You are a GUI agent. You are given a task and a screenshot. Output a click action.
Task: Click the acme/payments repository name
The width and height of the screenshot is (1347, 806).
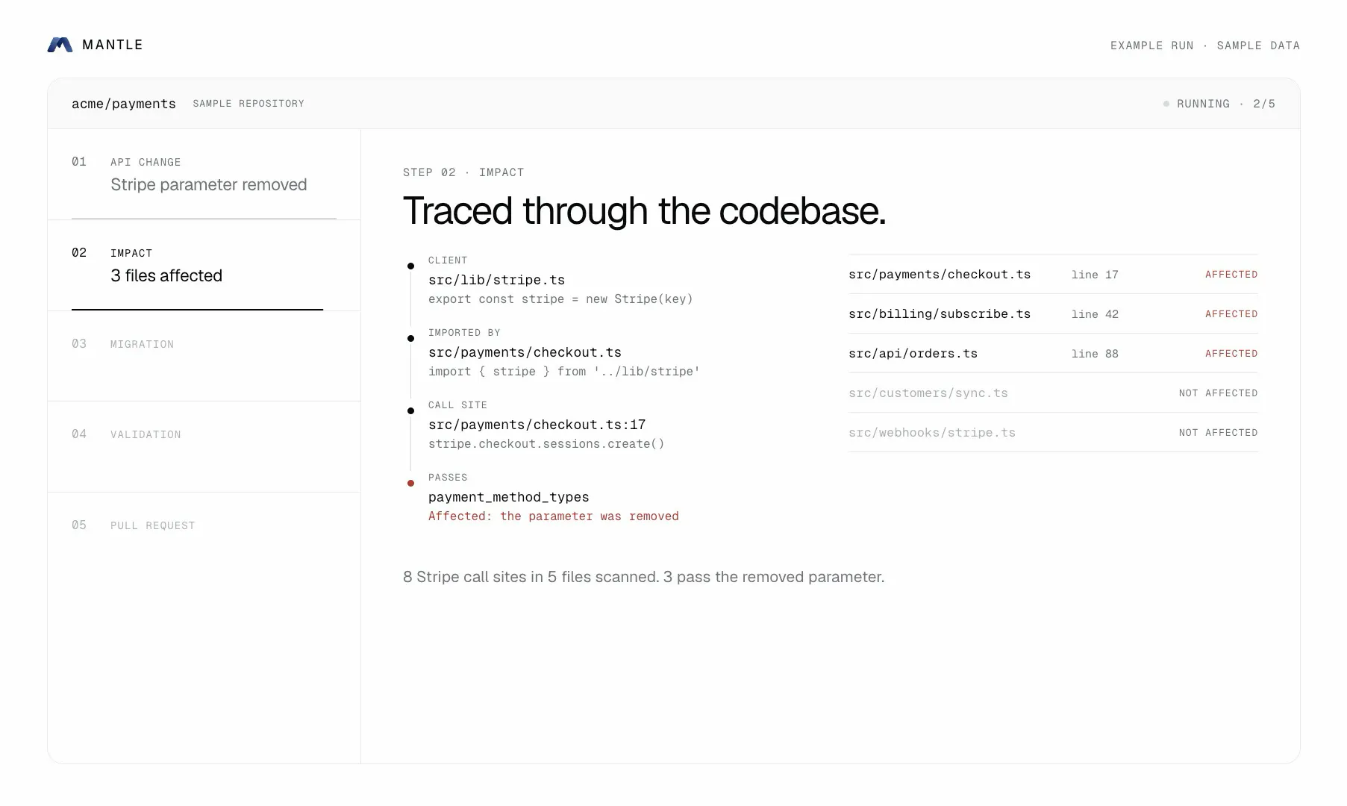pyautogui.click(x=124, y=104)
